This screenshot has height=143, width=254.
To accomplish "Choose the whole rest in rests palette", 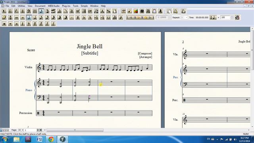I will click(10, 24).
